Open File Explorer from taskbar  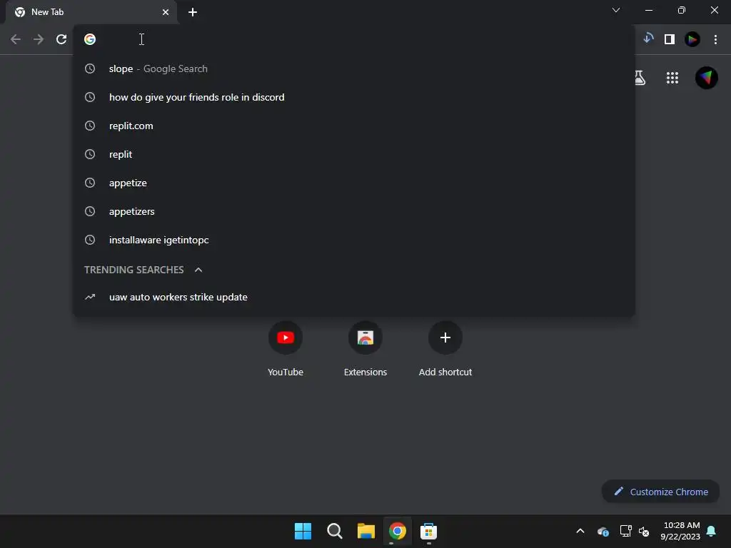tap(366, 531)
